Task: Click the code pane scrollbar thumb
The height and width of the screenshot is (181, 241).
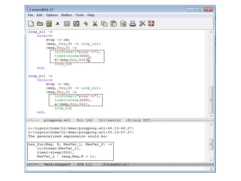Action: click(211, 100)
